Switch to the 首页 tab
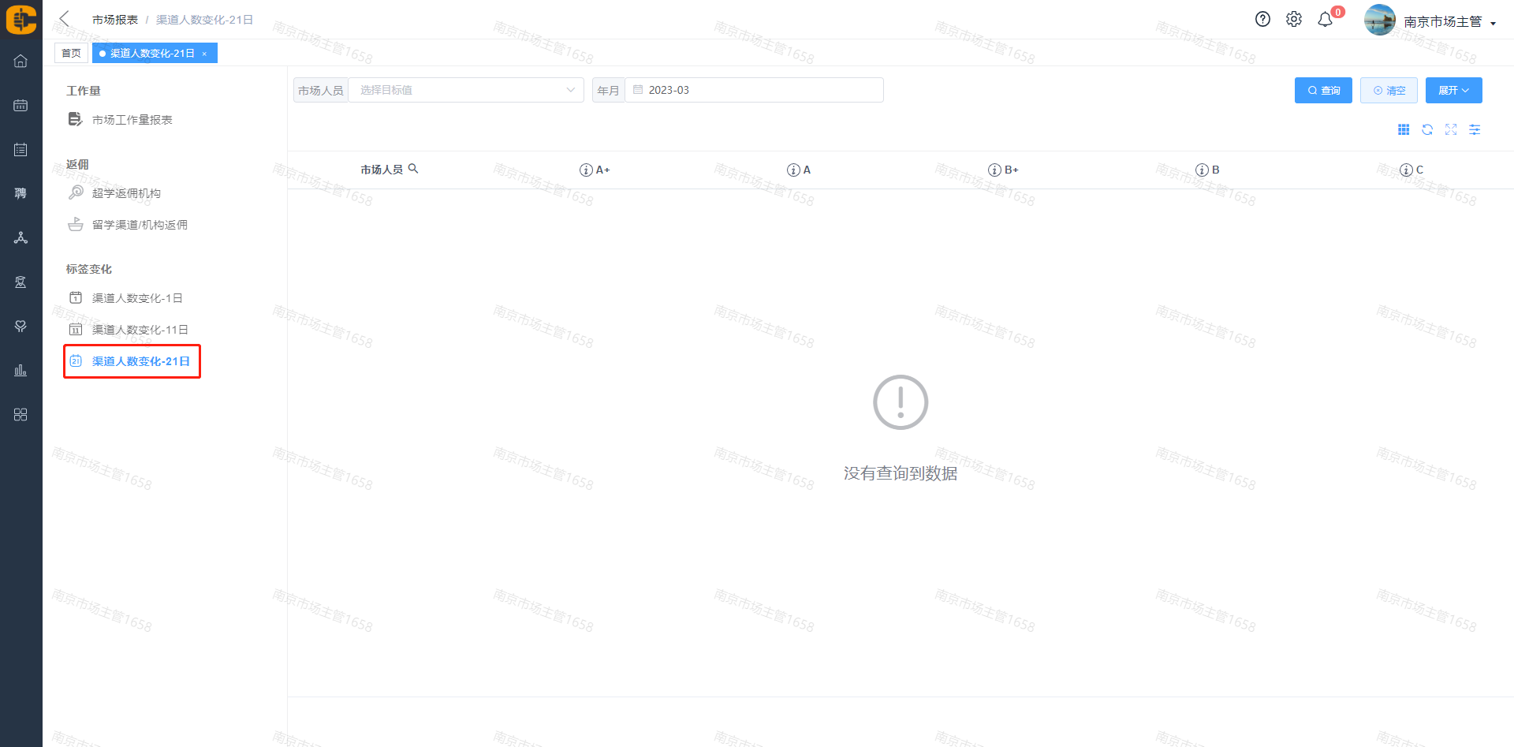Screen dimensions: 1514x747 tap(71, 54)
